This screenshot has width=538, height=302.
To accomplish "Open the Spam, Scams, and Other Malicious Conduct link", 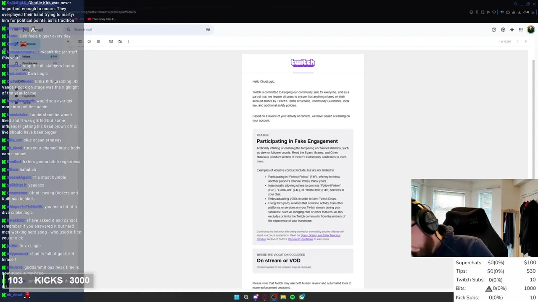I will pos(321,235).
